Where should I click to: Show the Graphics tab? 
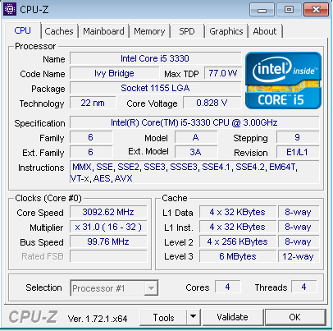point(226,31)
